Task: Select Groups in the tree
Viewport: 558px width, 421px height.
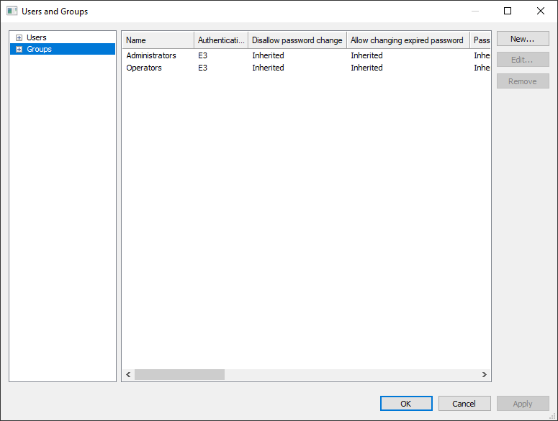Action: coord(39,49)
